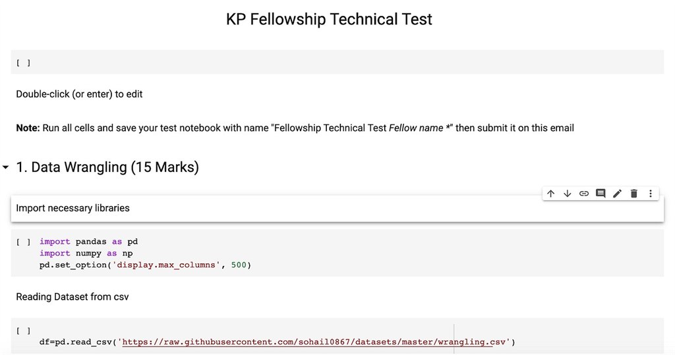The width and height of the screenshot is (675, 355).
Task: Collapse the Data Wrangling section
Action: coord(6,168)
